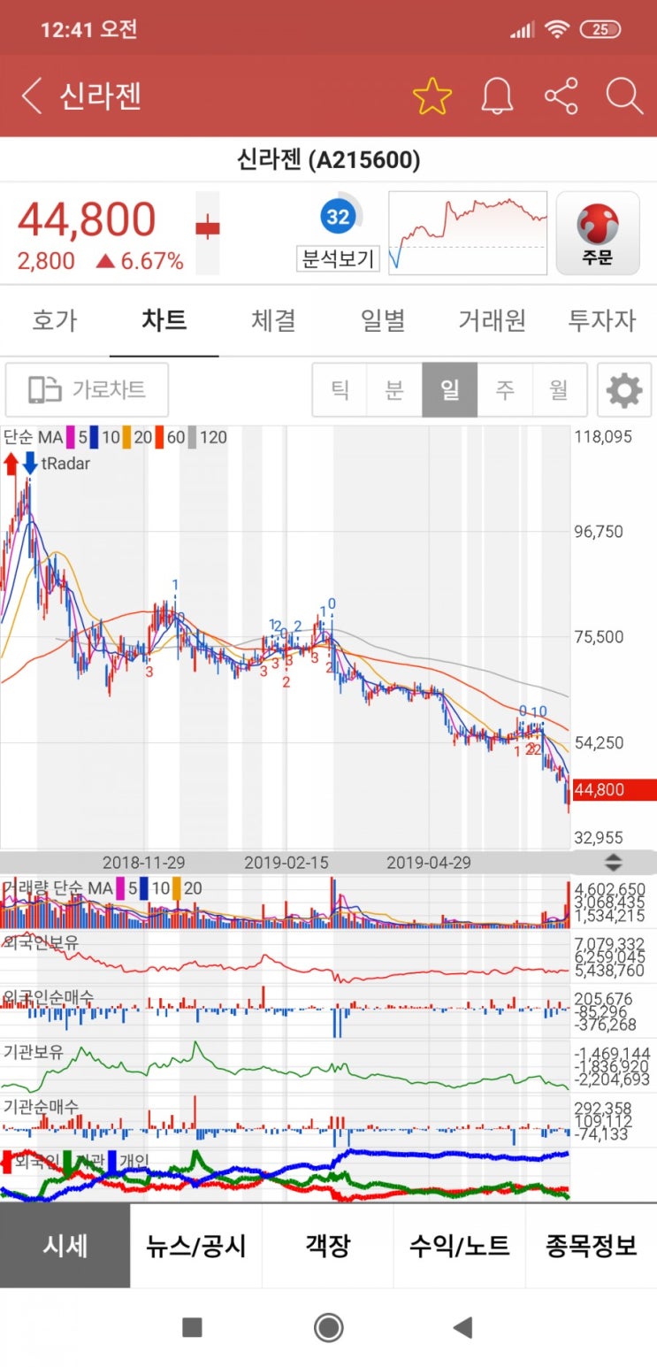The height and width of the screenshot is (1367, 657).
Task: Tap the battery indicator in status bar
Action: pos(600,29)
